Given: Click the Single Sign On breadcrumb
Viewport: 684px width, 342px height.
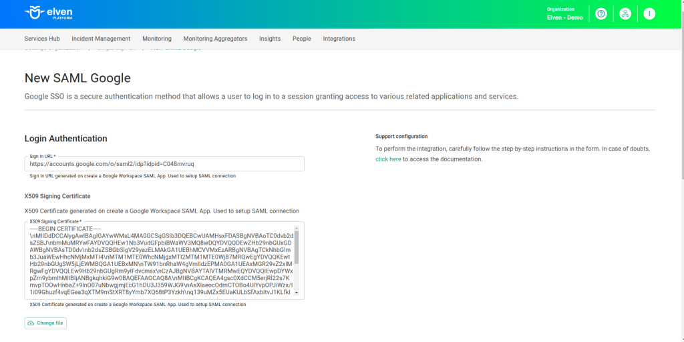Looking at the screenshot, I should click(117, 49).
